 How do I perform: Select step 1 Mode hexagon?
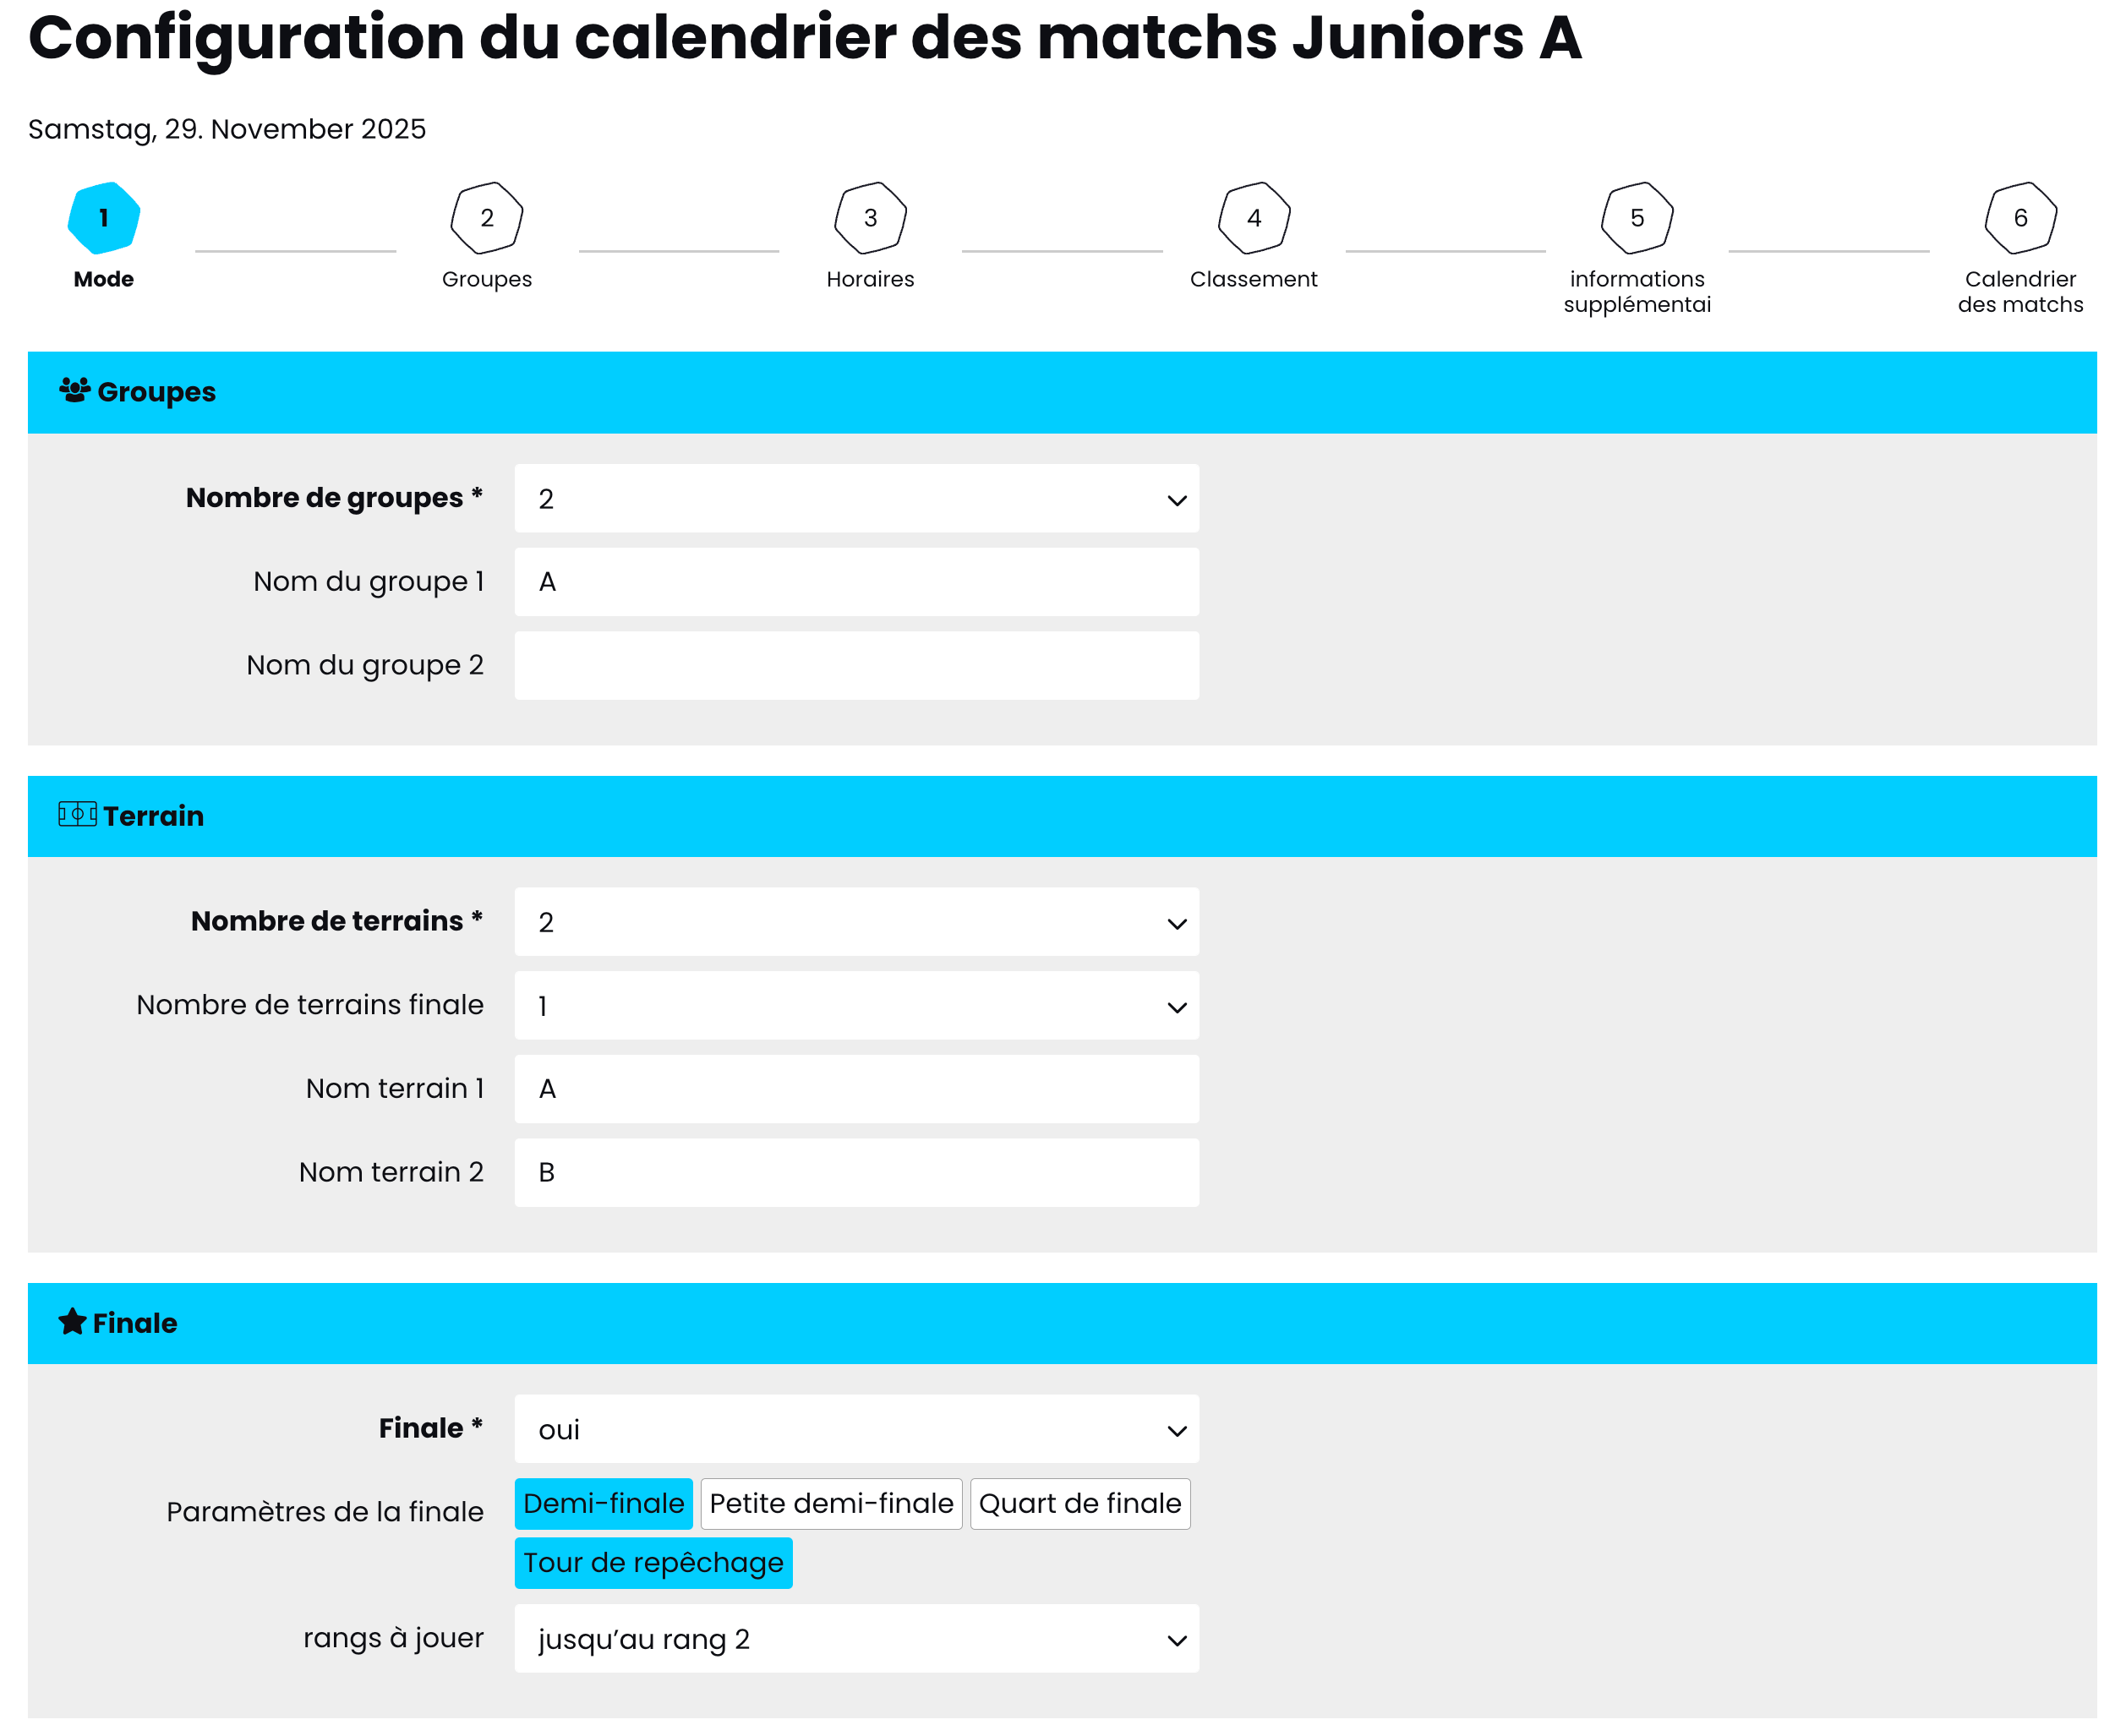(x=104, y=218)
